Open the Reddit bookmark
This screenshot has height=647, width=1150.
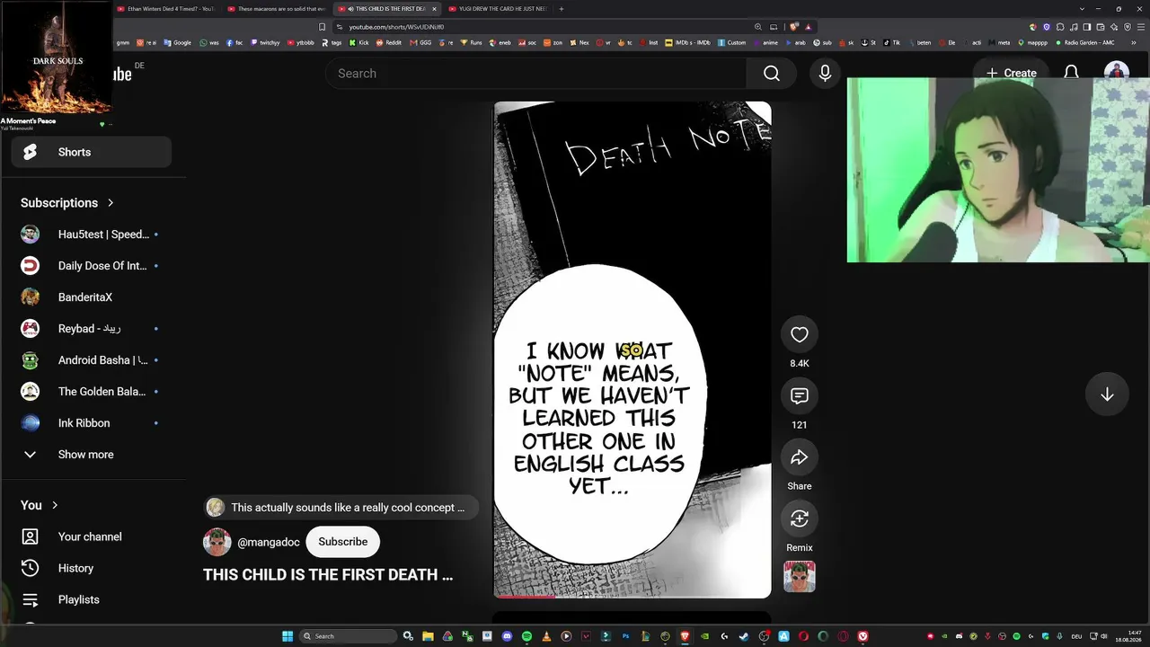(388, 42)
